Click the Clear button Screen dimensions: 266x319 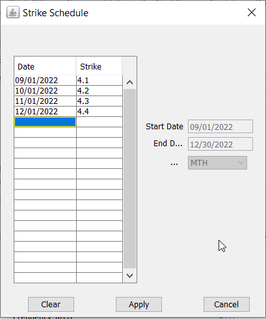coord(51,304)
